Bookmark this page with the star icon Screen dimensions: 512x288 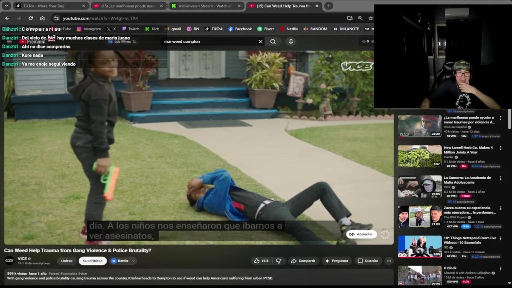[x=371, y=18]
